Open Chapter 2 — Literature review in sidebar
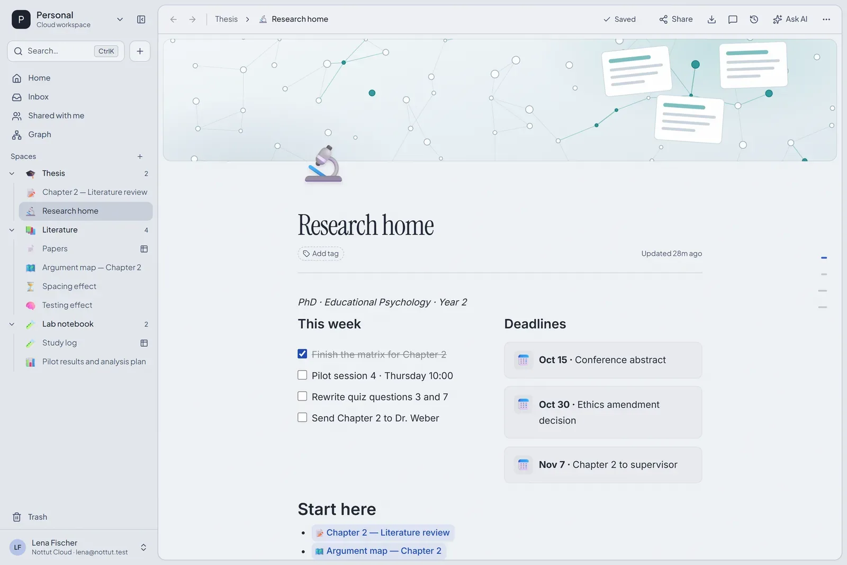Screen dimensions: 847x565 point(86,193)
